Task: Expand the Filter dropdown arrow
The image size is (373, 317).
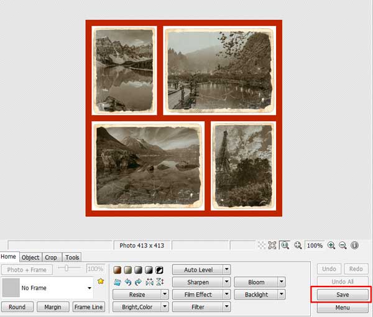Action: point(227,306)
